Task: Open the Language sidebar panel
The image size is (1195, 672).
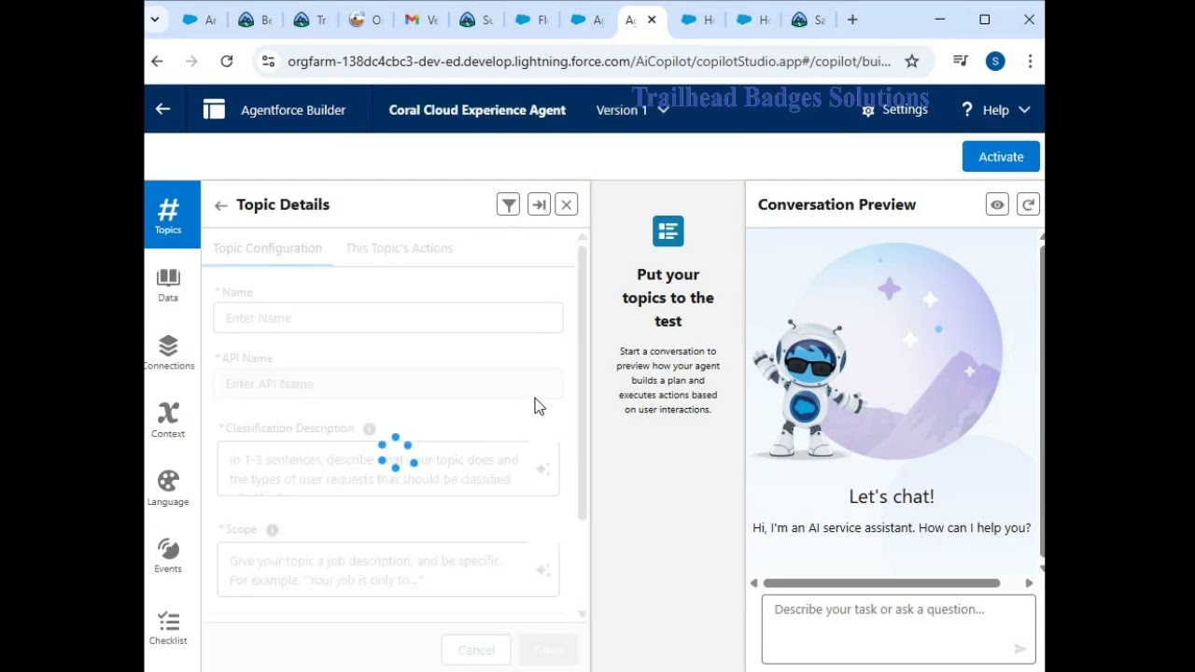Action: (x=168, y=488)
